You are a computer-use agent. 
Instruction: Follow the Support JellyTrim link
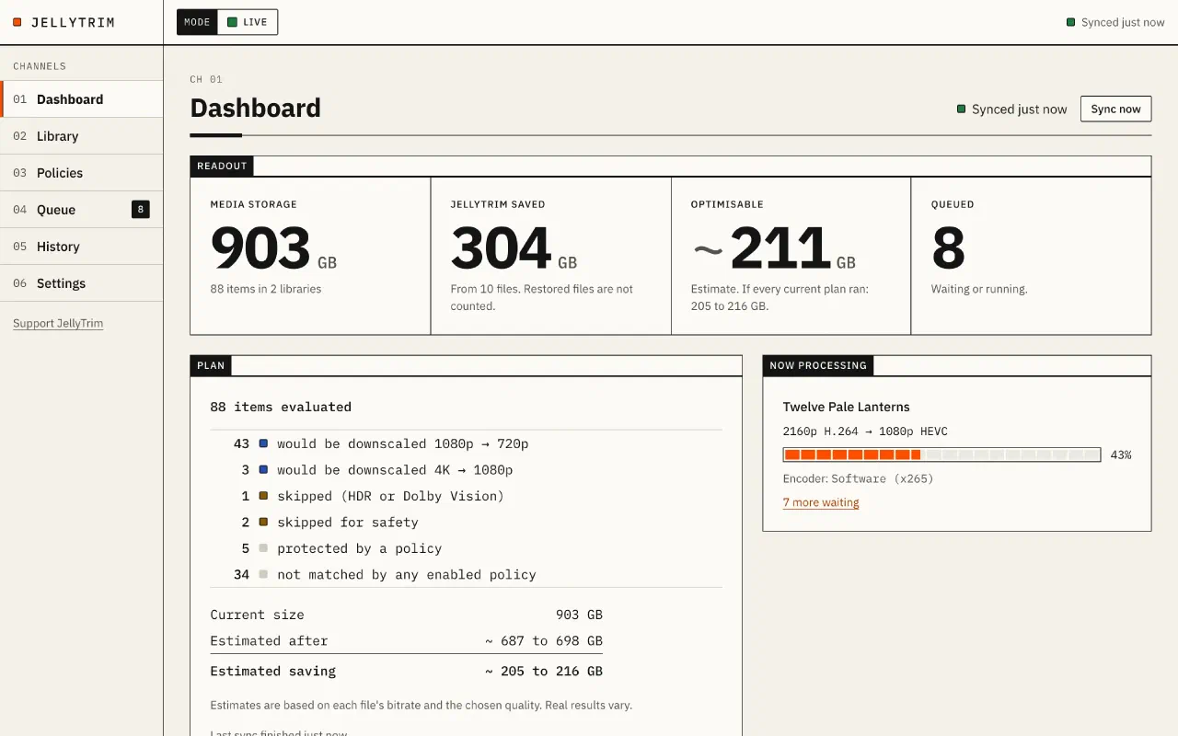[58, 324]
